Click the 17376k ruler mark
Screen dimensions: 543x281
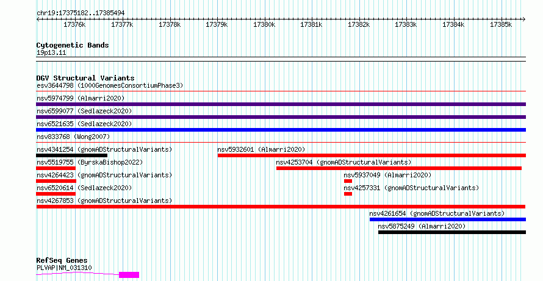coord(74,24)
